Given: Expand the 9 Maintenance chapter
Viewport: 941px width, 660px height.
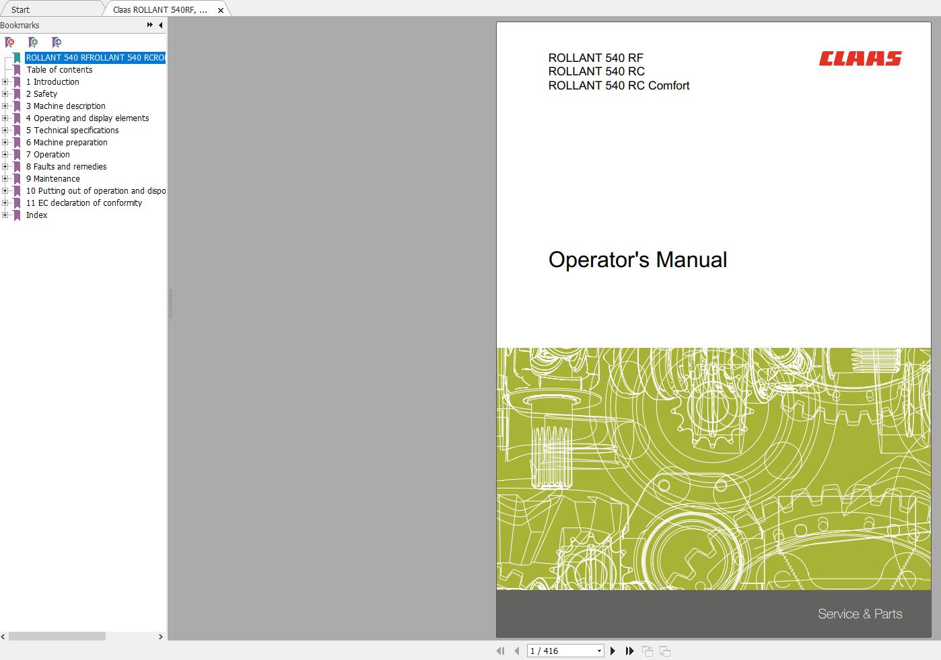Looking at the screenshot, I should [x=5, y=178].
